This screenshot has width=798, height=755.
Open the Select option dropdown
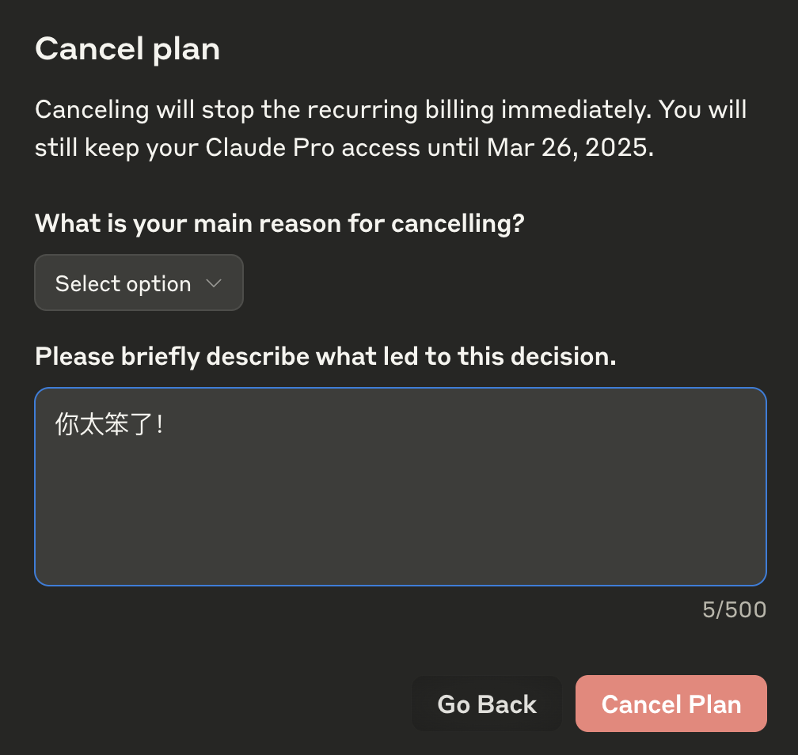(x=139, y=283)
